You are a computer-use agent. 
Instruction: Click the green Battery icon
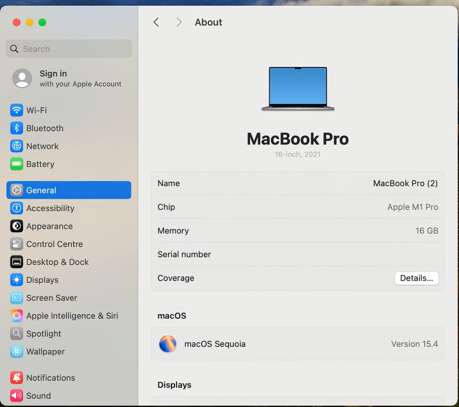tap(17, 164)
